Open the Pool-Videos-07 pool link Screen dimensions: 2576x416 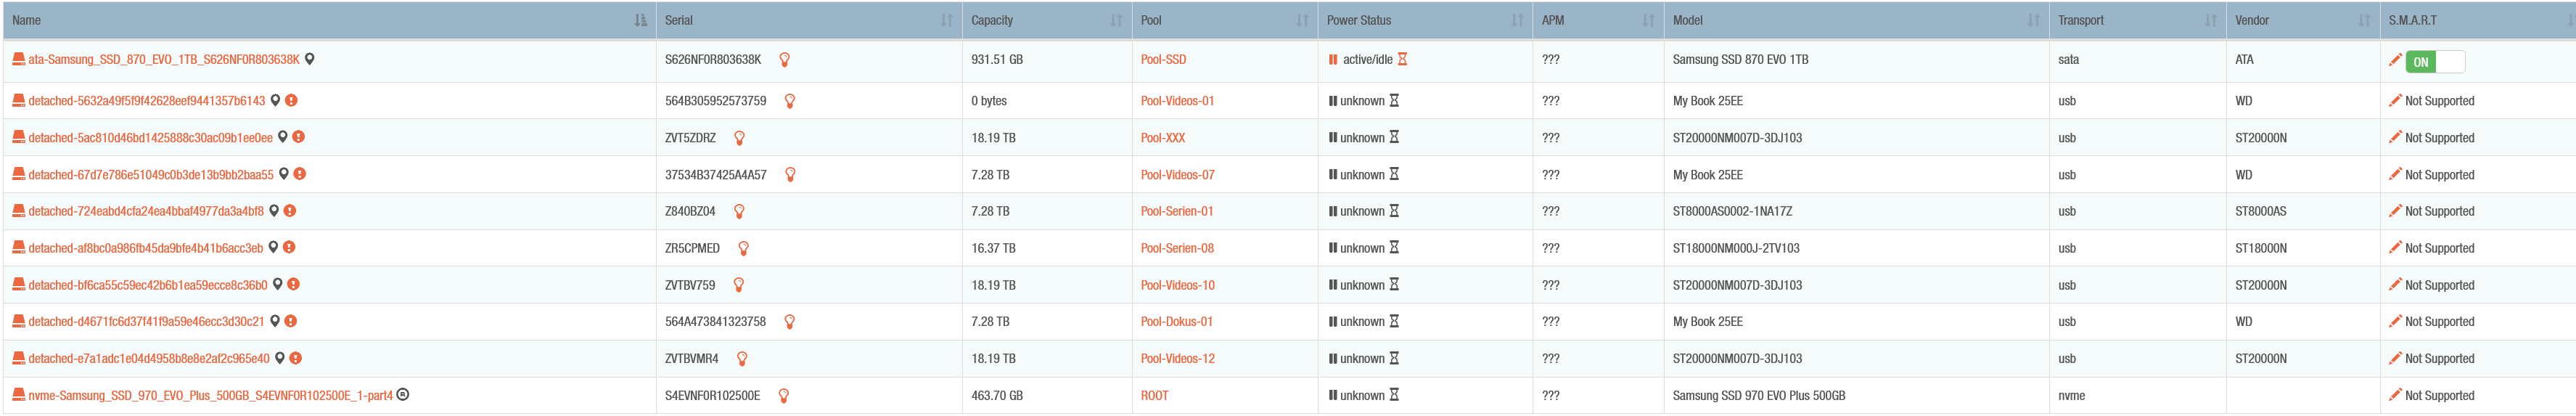[x=1178, y=175]
